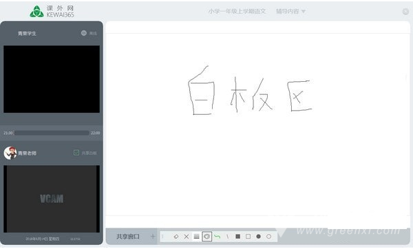
Task: Click the date text below VCAM video
Action: [43, 239]
